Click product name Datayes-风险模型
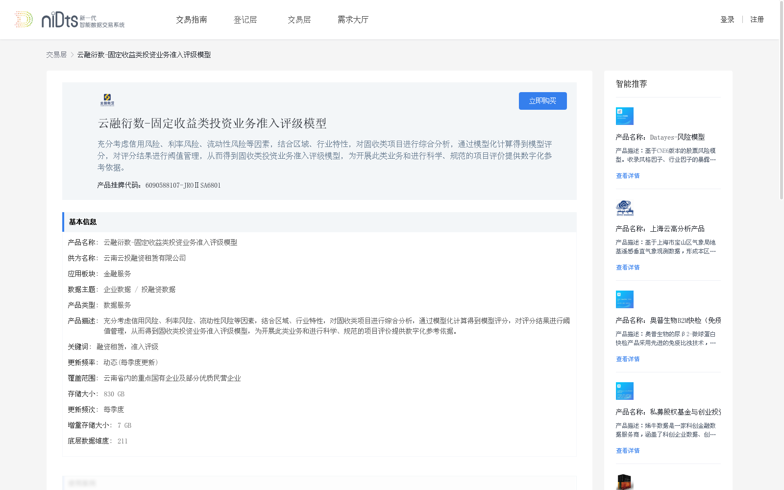This screenshot has width=784, height=490. pos(677,137)
